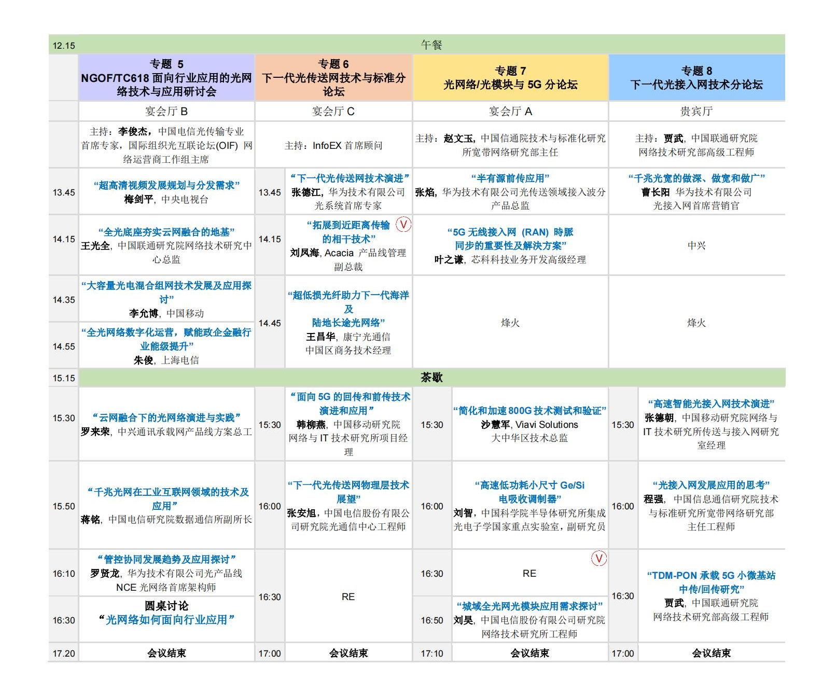Open the talk 超高清视频发展规划与分发需求
The width and height of the screenshot is (823, 681).
click(166, 185)
